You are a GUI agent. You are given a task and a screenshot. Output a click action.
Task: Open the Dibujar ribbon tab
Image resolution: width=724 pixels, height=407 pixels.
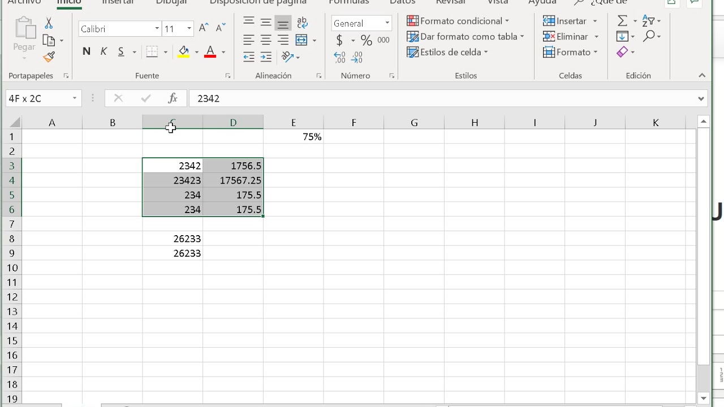tap(171, 2)
